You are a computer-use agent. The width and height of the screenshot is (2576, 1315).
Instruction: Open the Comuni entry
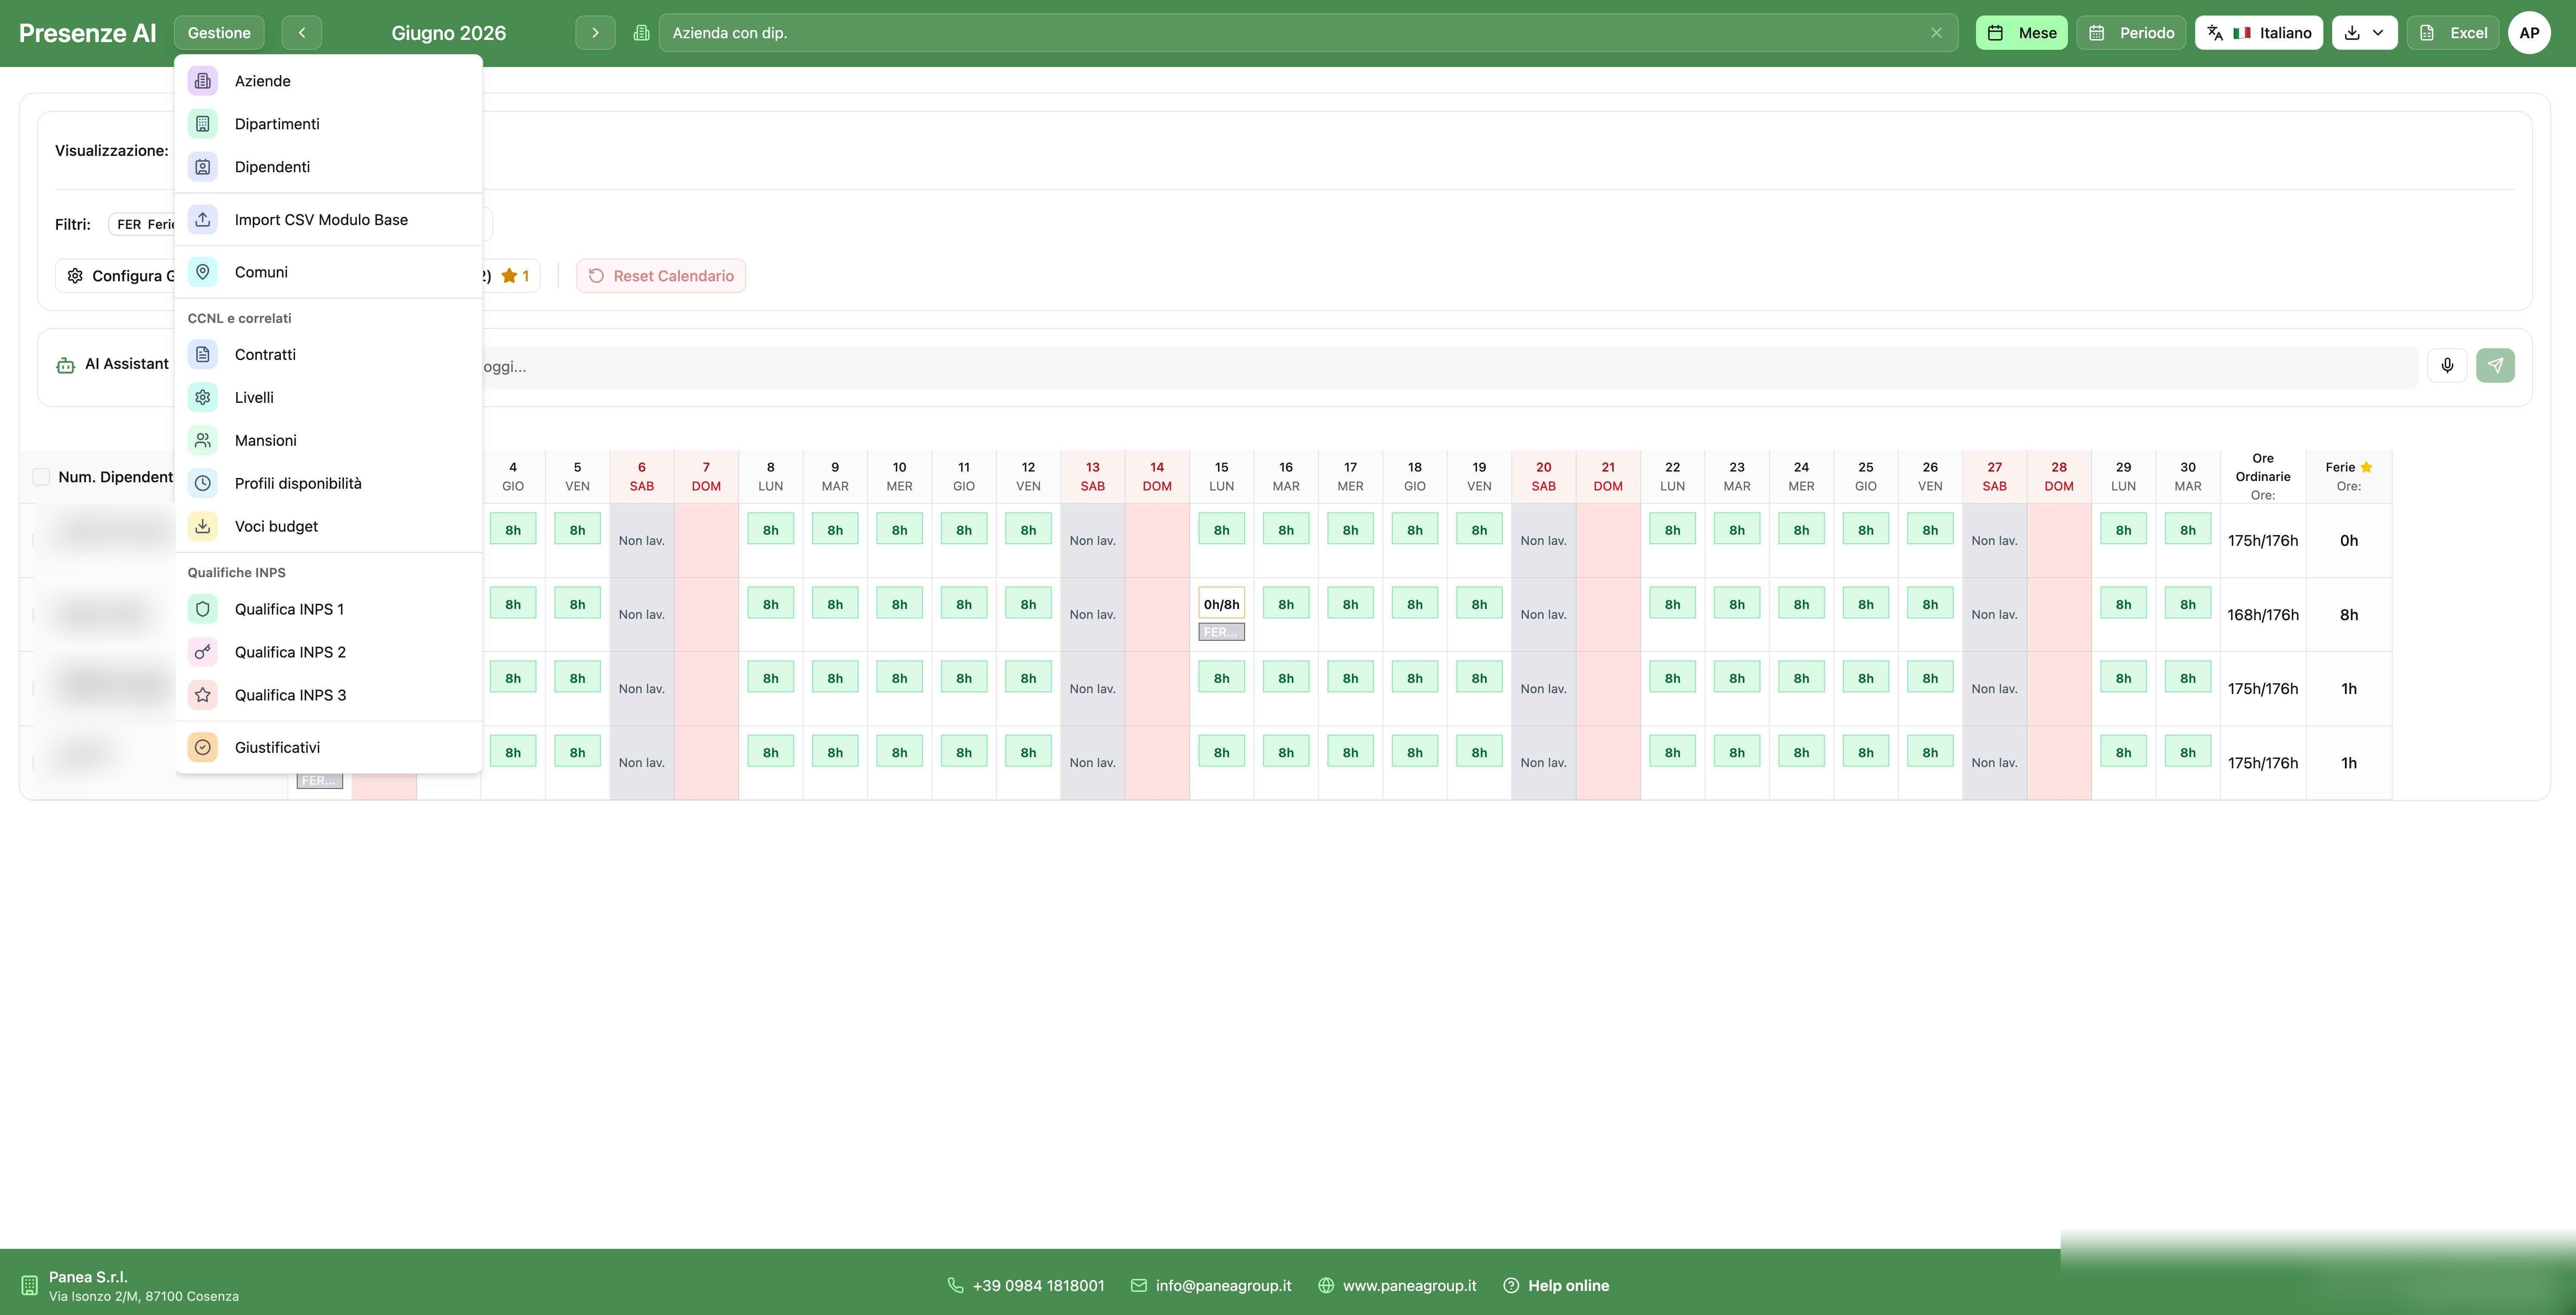coord(328,272)
